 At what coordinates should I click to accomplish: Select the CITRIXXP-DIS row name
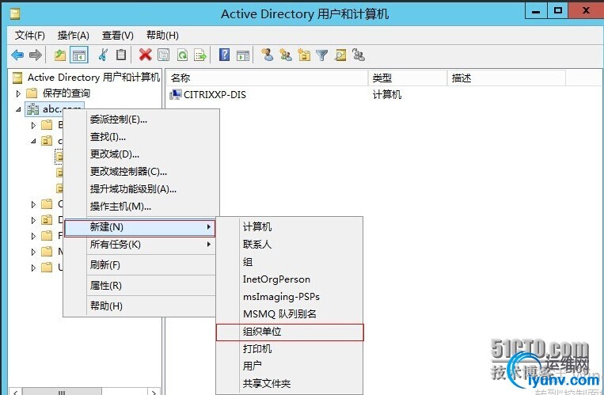[x=215, y=95]
